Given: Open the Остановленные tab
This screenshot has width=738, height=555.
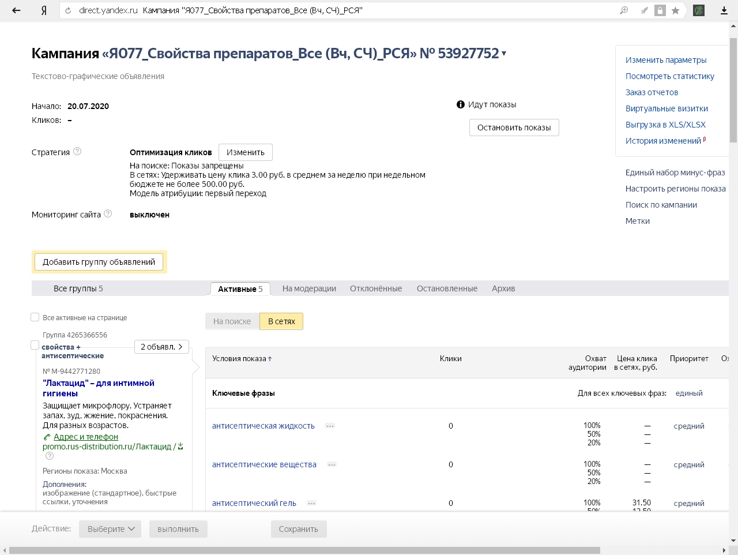Looking at the screenshot, I should point(447,288).
